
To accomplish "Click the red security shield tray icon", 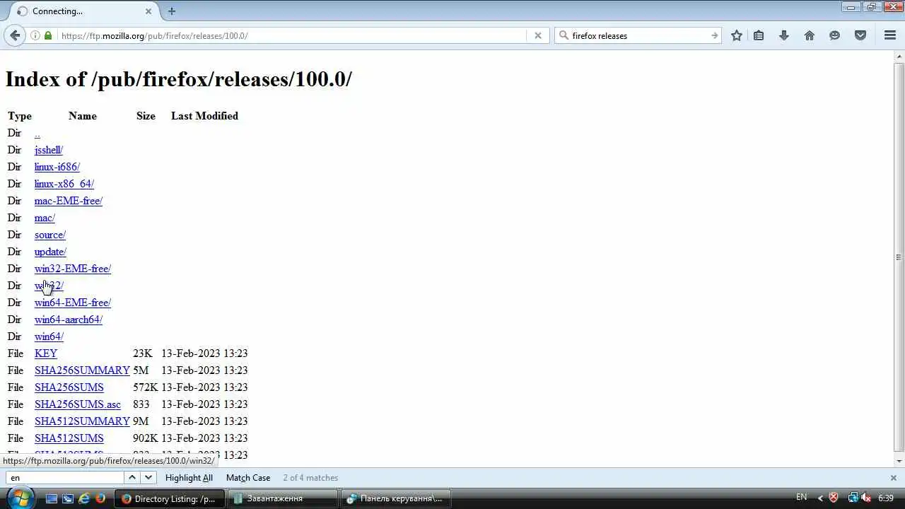I will 834,498.
